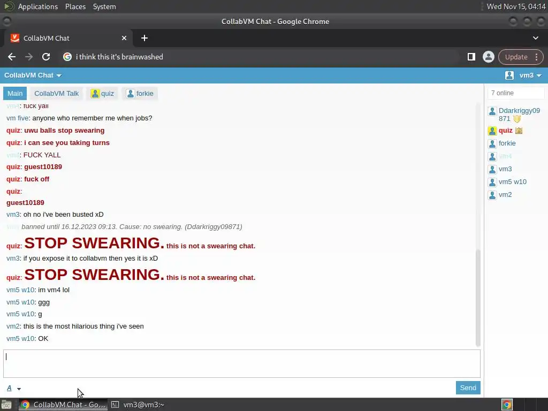Click the Chrome icon in system tray
548x411 pixels.
[x=507, y=405]
